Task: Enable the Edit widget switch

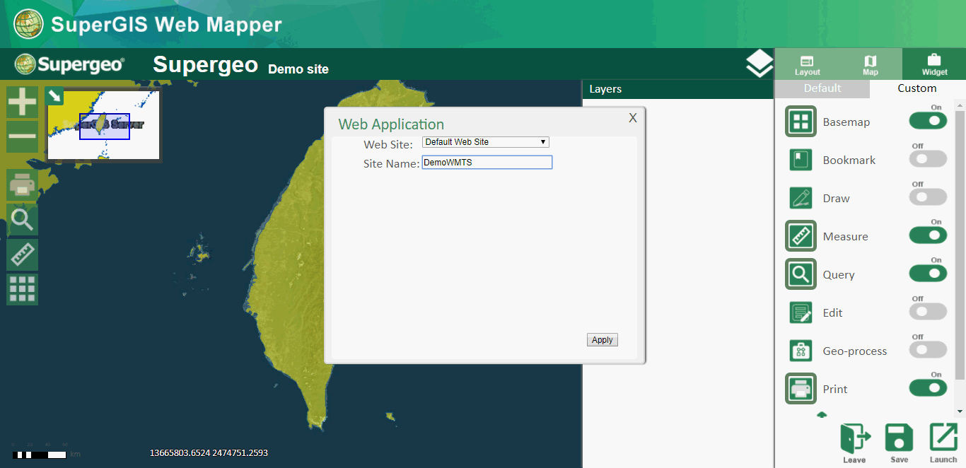Action: 928,312
